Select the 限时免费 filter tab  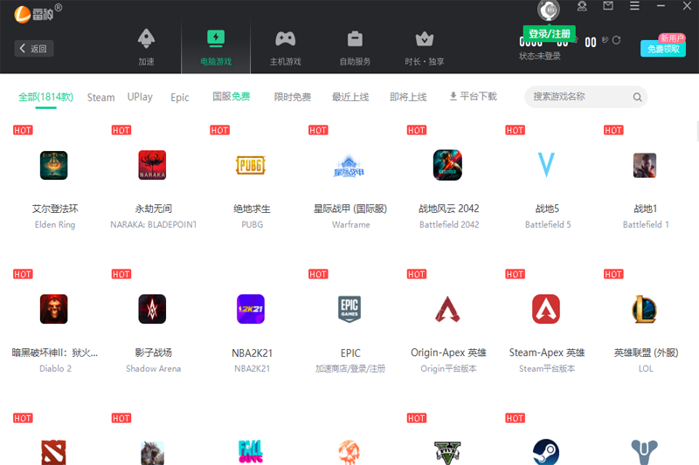293,97
